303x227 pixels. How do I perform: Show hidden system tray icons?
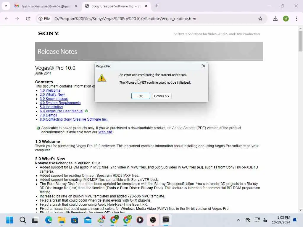coord(238,220)
